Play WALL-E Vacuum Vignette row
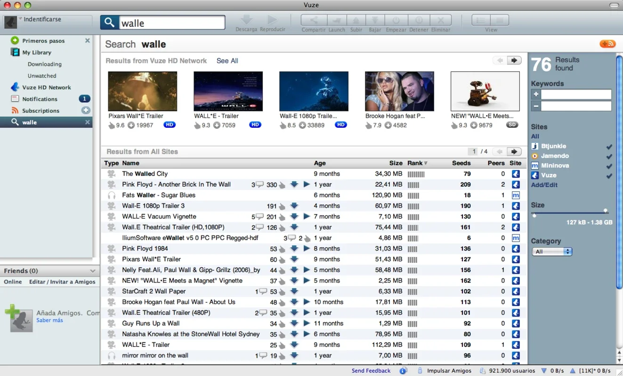 [x=307, y=217]
